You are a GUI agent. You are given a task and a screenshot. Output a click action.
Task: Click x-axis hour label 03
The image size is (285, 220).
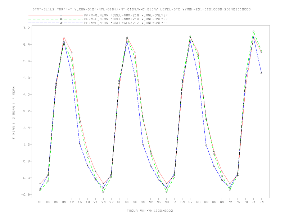click(x=48, y=202)
